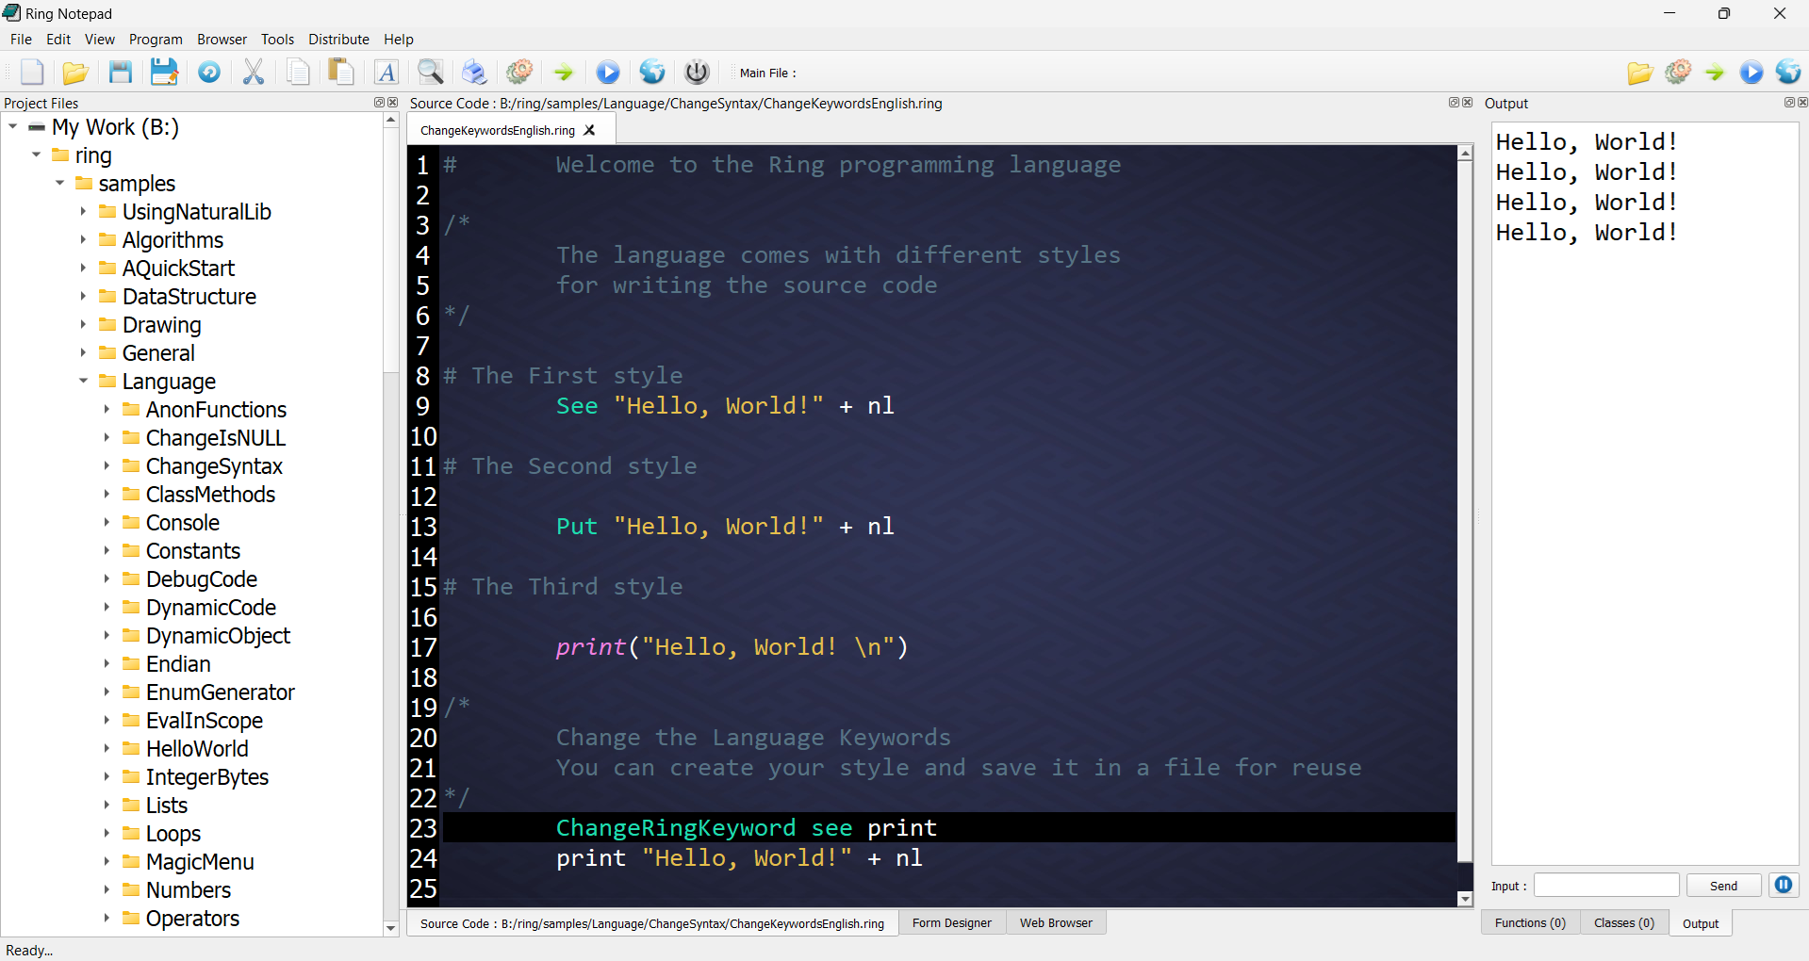This screenshot has height=961, width=1809.
Task: Collapse the samples folder node
Action: [x=59, y=183]
